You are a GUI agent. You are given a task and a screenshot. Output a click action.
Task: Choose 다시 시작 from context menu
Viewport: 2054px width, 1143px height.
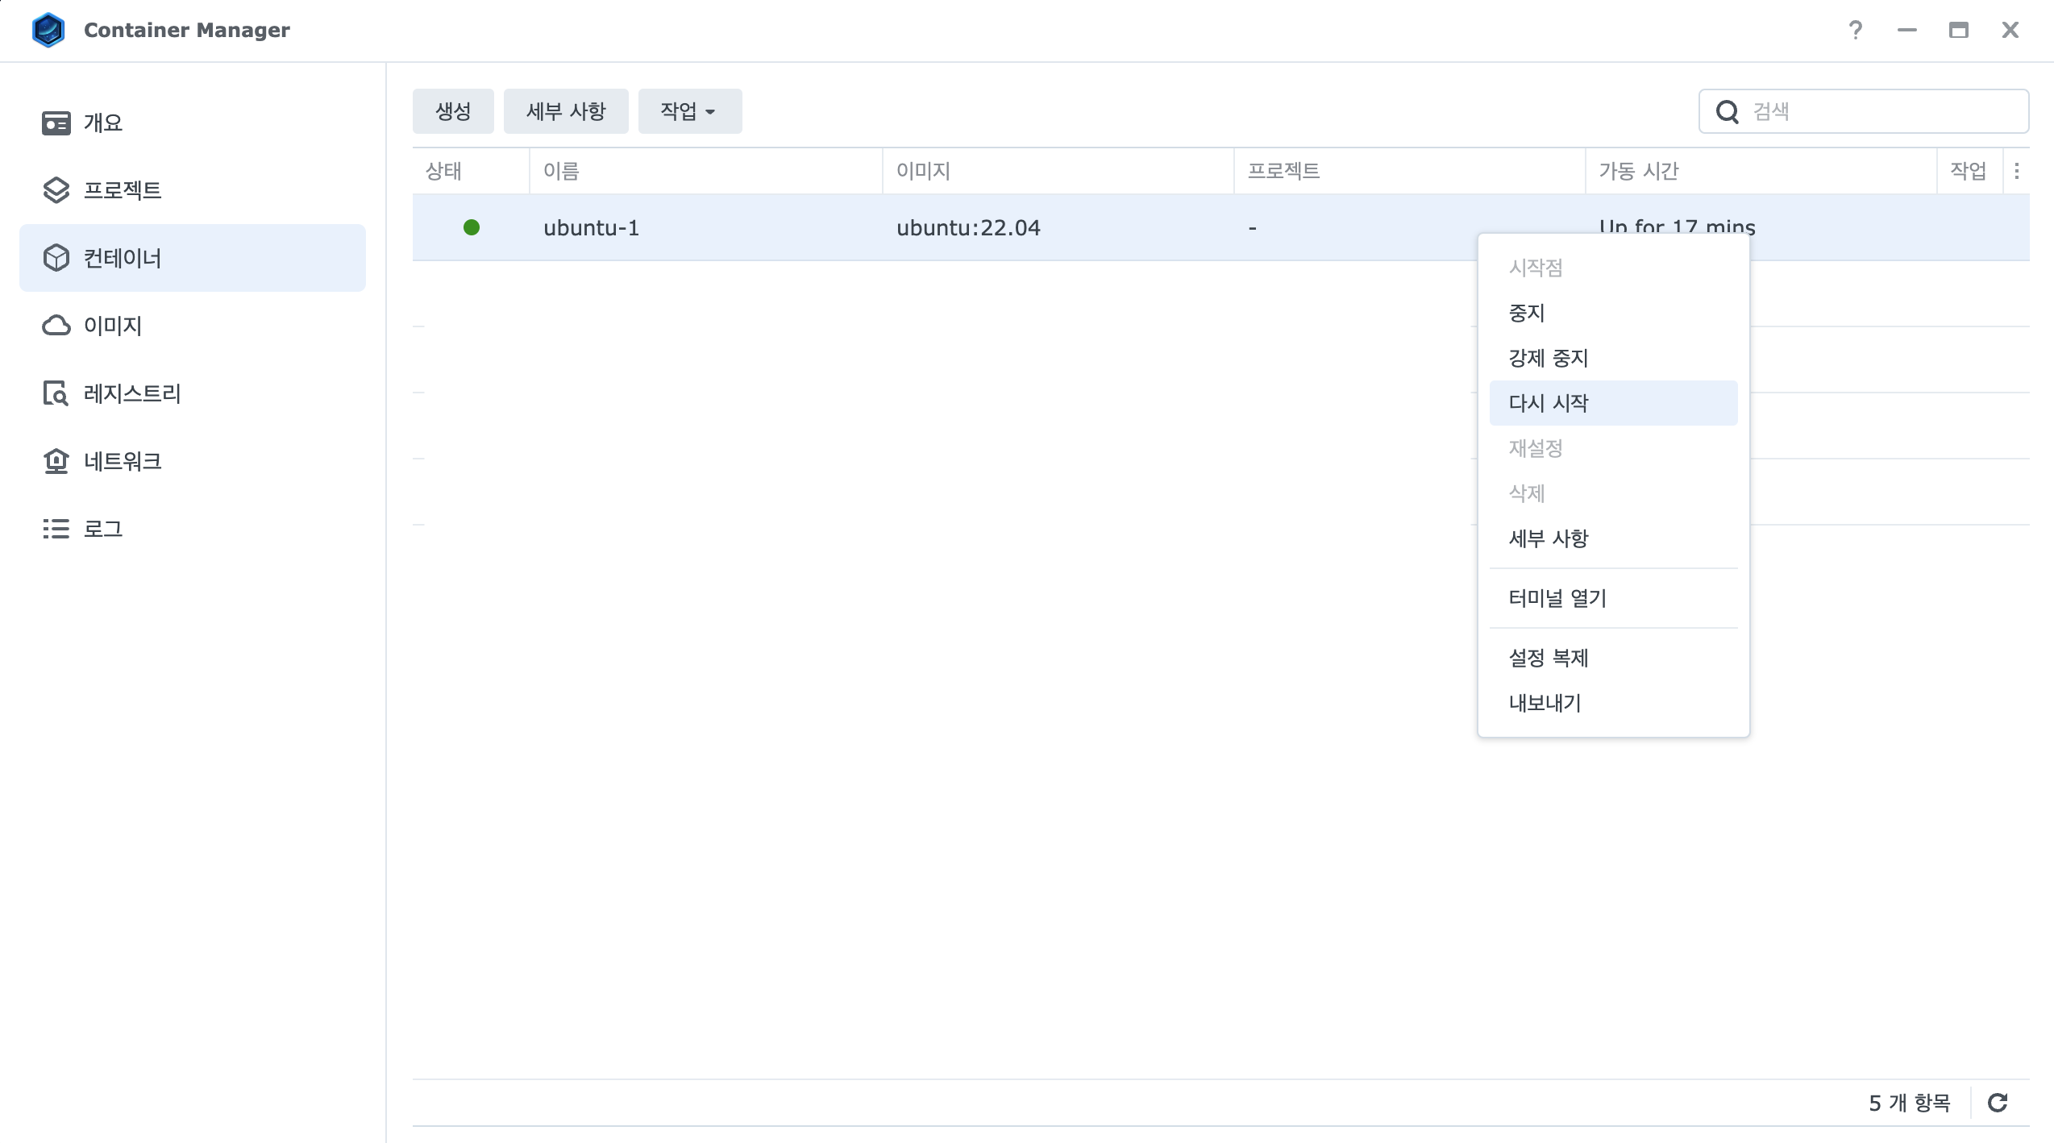[1548, 403]
